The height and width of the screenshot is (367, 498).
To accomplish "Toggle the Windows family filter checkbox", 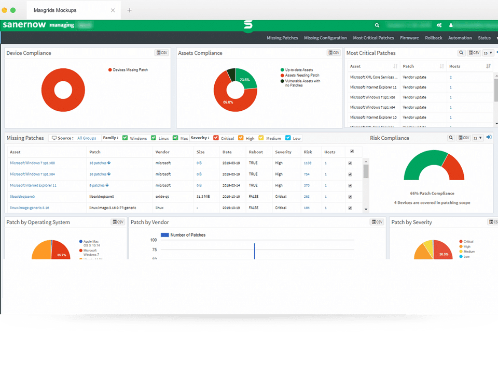I will click(x=125, y=138).
